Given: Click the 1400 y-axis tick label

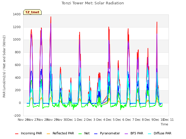Looking at the screenshot, I should pyautogui.click(x=17, y=14).
